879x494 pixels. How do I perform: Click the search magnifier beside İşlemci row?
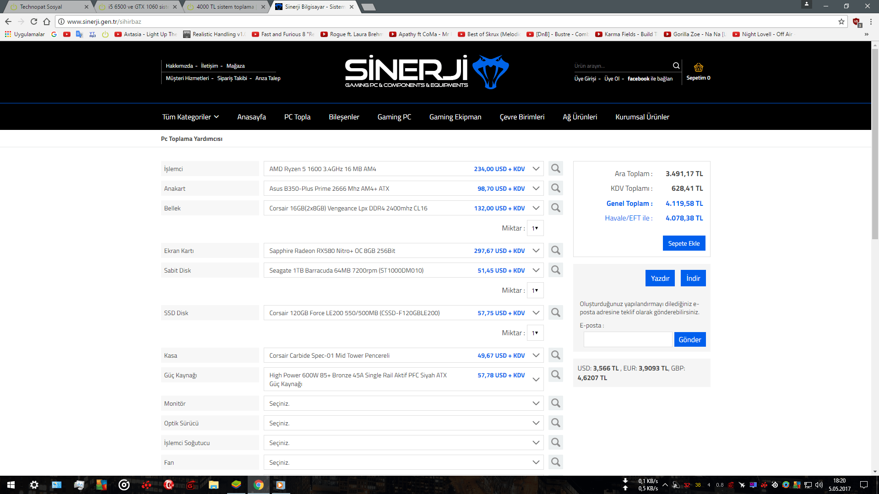[x=555, y=169]
